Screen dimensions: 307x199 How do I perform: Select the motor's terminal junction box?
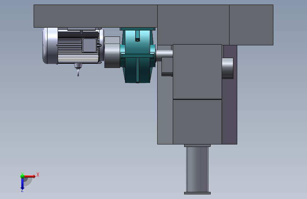pos(90,45)
